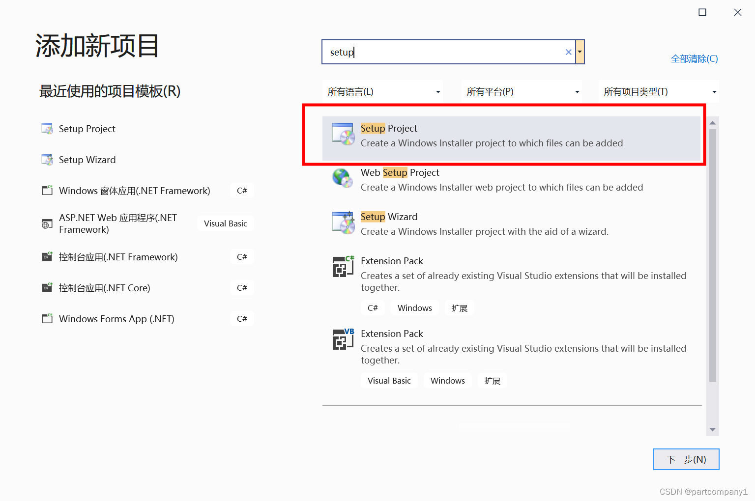The width and height of the screenshot is (755, 501).
Task: Choose recent ASP.NET Web 应用程序(.NET Framework)
Action: pos(118,223)
